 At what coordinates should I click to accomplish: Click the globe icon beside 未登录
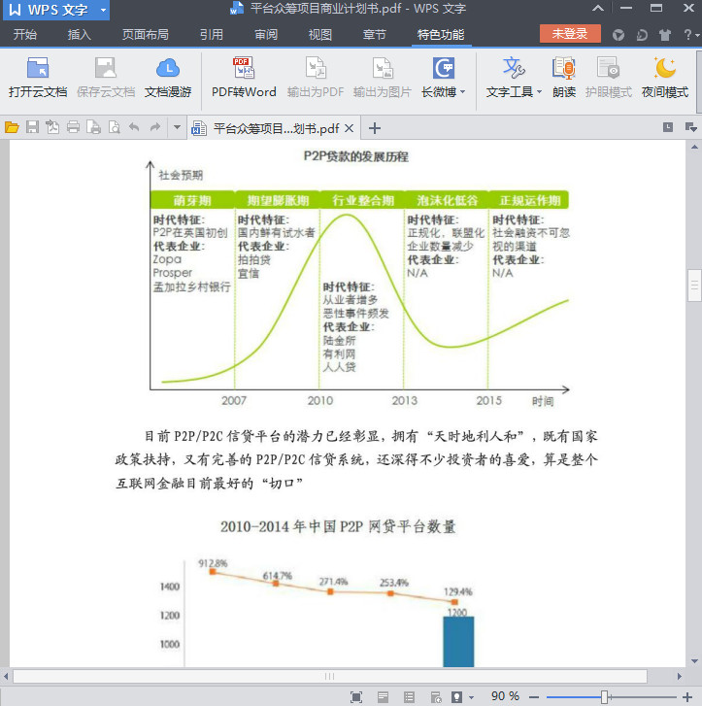click(618, 35)
